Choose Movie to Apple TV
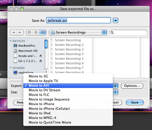 click(x=68, y=81)
